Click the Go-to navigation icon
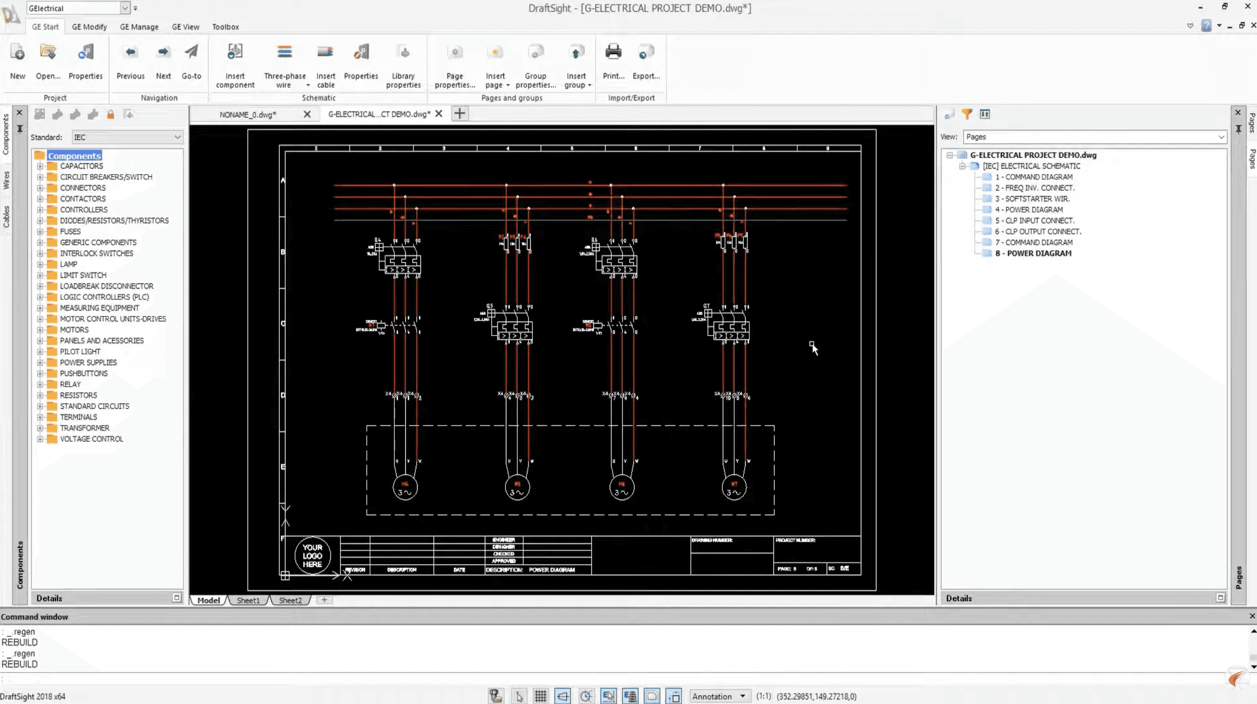Viewport: 1257px width, 704px height. click(x=191, y=52)
